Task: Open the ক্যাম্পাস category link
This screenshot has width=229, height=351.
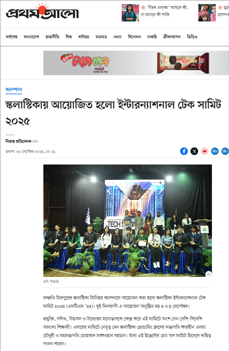Action: (14, 90)
